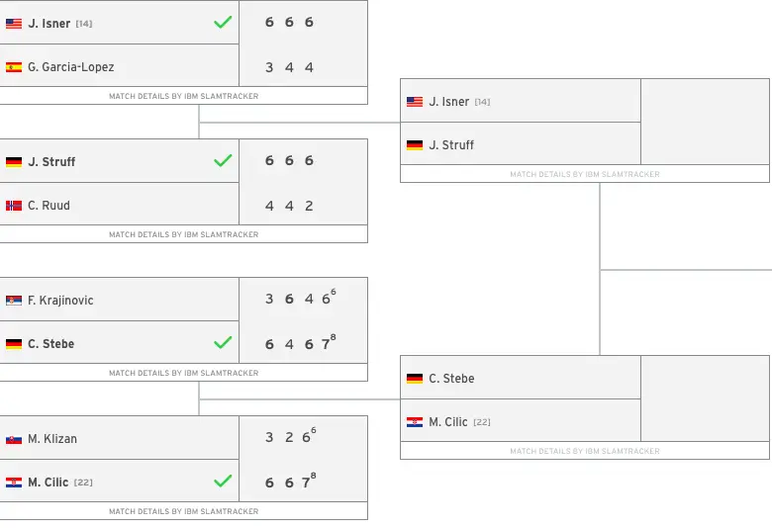Click the Slovakia flag next to M. Klizan
This screenshot has height=528, width=772.
[14, 439]
